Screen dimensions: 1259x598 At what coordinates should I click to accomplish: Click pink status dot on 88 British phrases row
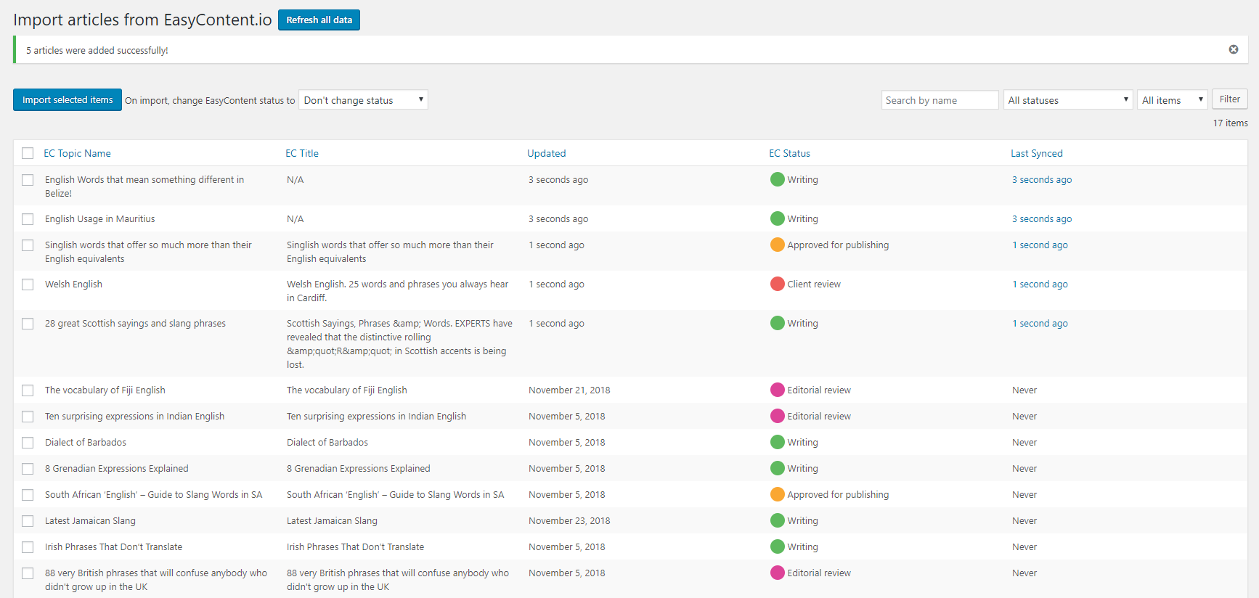tap(777, 573)
